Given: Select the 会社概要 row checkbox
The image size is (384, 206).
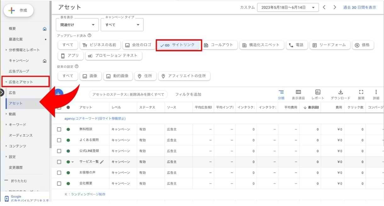Looking at the screenshot, I should [x=59, y=183].
